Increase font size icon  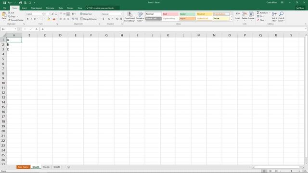(x=52, y=14)
